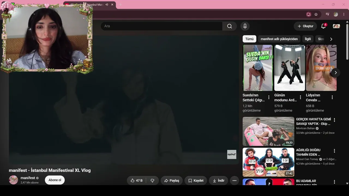The height and width of the screenshot is (196, 349).
Task: Click the Oluştur create button
Action: [x=305, y=26]
